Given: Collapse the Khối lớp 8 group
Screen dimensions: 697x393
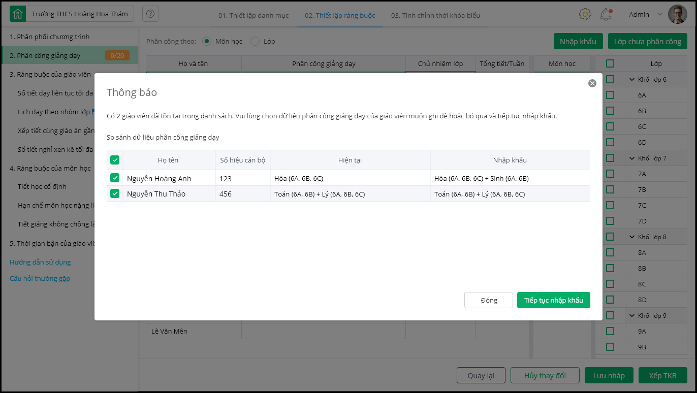Looking at the screenshot, I should coord(632,237).
